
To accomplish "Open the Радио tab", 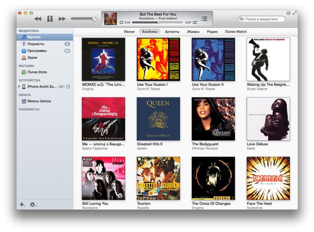I will point(212,31).
